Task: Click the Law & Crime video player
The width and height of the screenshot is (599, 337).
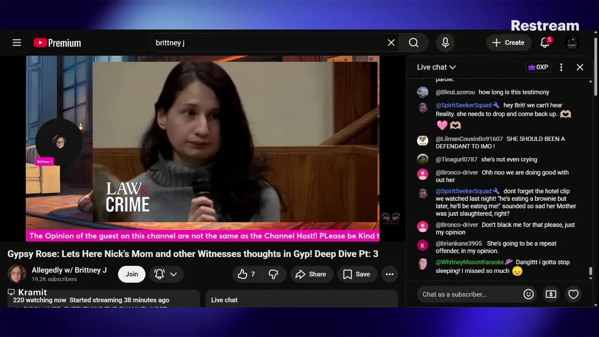Action: (x=202, y=148)
